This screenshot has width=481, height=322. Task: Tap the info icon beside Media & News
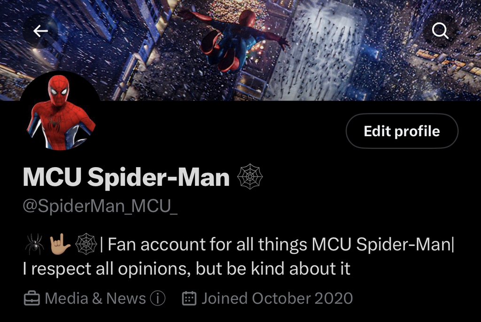point(158,298)
